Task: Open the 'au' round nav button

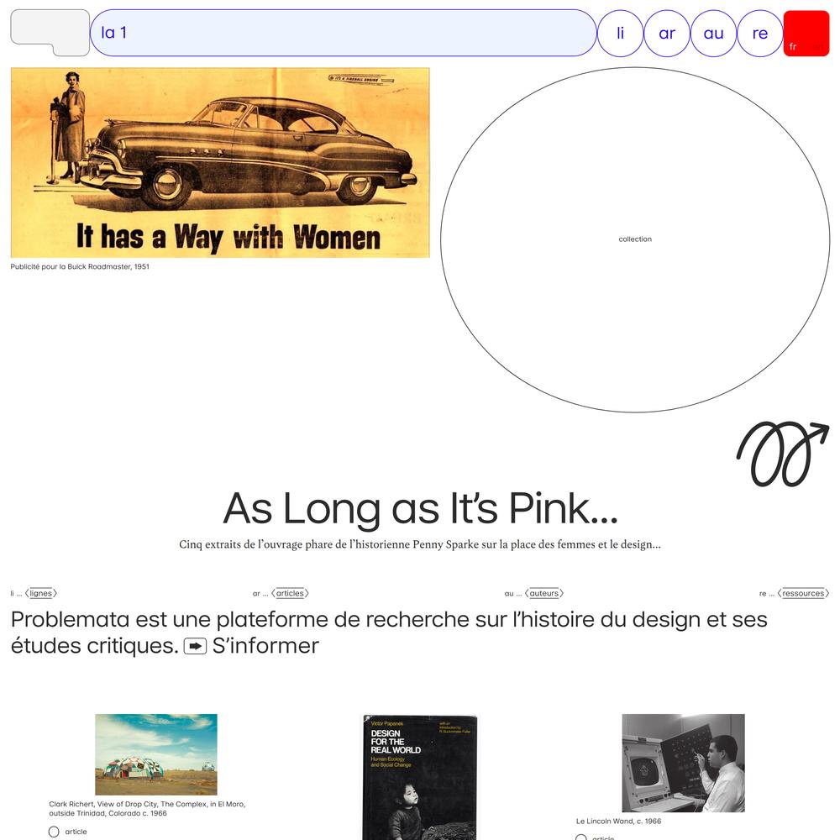Action: point(713,34)
